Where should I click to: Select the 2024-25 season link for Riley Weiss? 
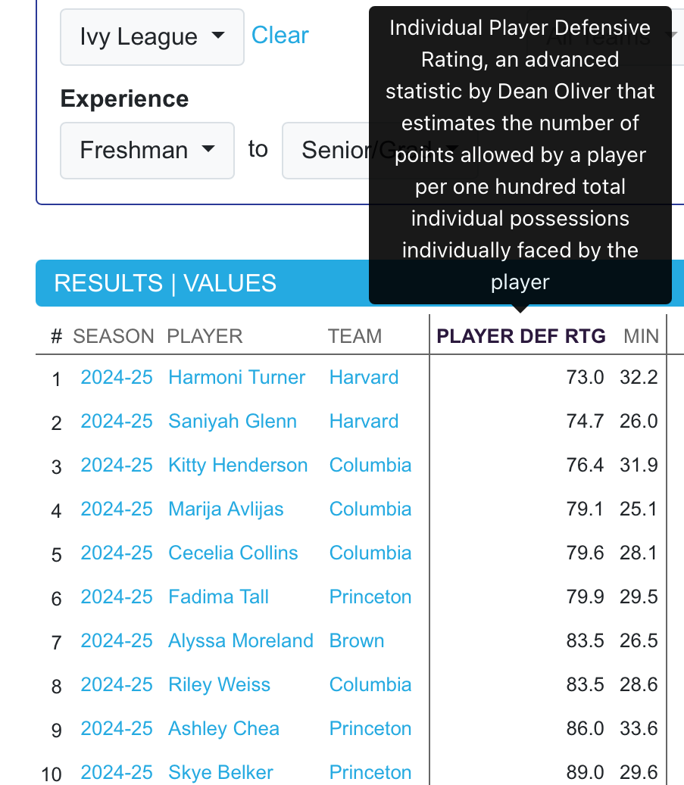(117, 685)
